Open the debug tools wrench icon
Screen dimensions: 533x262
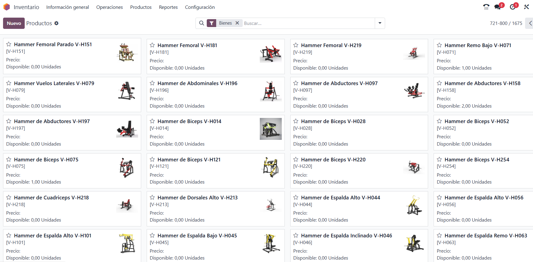coord(526,7)
